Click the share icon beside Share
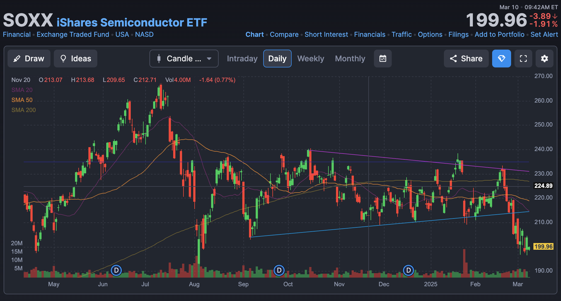Screen dimensions: 561x301 [x=453, y=59]
